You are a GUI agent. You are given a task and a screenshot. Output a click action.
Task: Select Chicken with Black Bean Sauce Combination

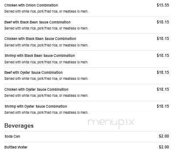point(40,39)
